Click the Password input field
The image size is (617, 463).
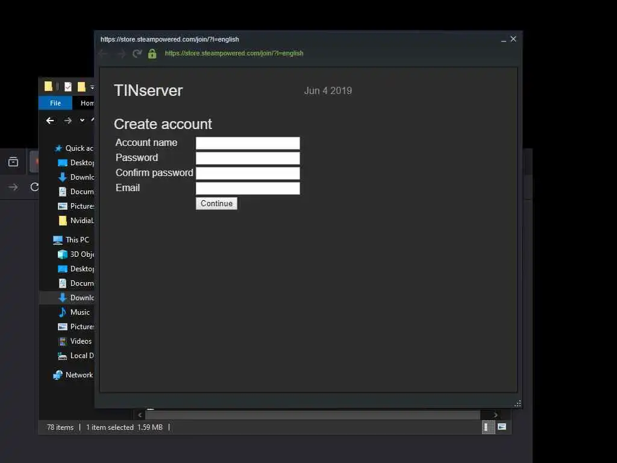point(248,158)
